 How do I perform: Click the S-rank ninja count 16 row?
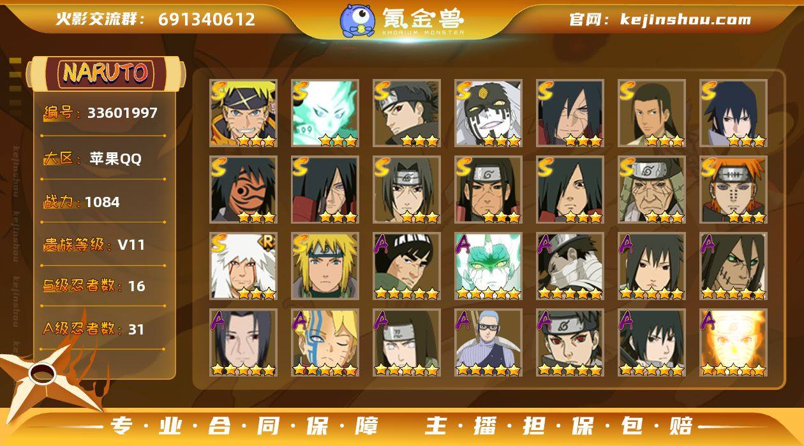click(102, 286)
